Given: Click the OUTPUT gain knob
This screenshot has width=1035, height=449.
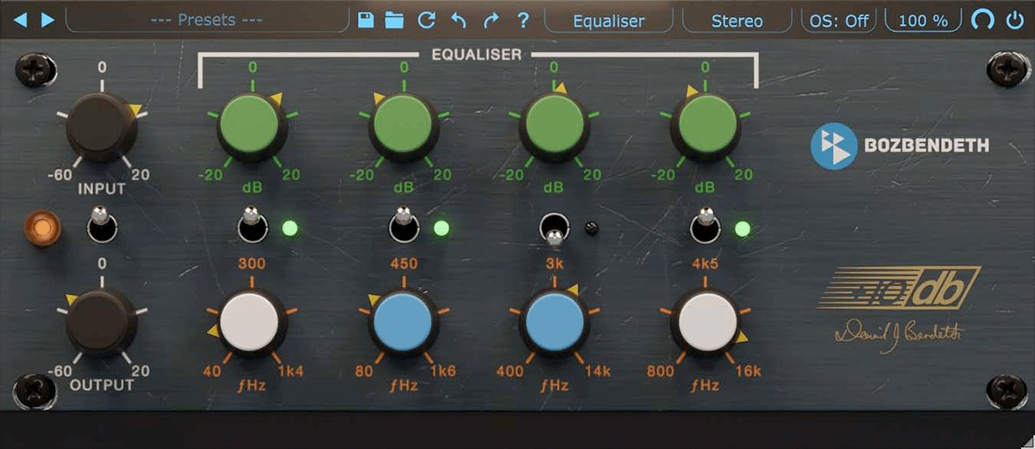Looking at the screenshot, I should point(101,323).
